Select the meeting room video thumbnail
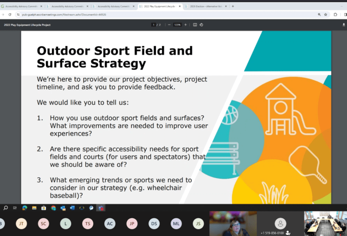The height and width of the screenshot is (236, 347). [x=325, y=223]
